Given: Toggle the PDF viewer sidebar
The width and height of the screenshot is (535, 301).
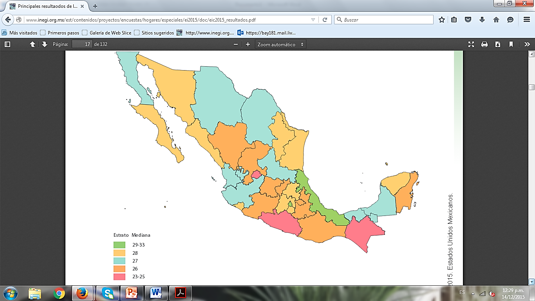Looking at the screenshot, I should pos(7,44).
